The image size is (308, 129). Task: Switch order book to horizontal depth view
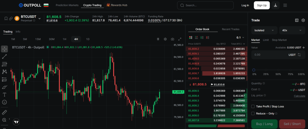coord(196,37)
